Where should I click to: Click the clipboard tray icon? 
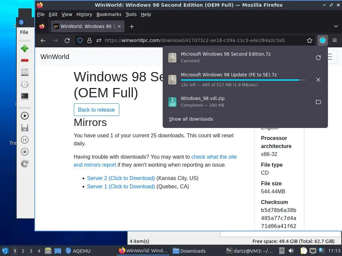pos(304,251)
